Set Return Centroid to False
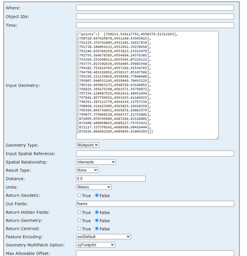 point(97,228)
